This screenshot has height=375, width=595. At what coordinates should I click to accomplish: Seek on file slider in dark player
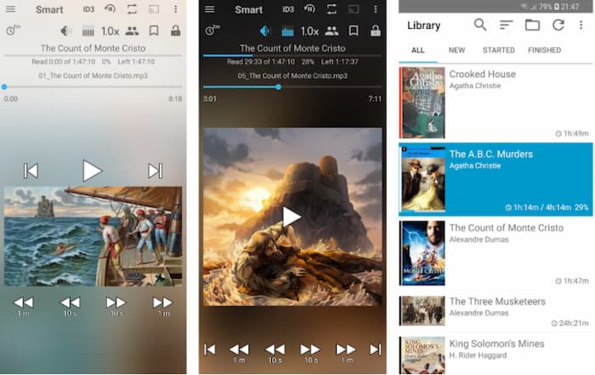coord(292,87)
